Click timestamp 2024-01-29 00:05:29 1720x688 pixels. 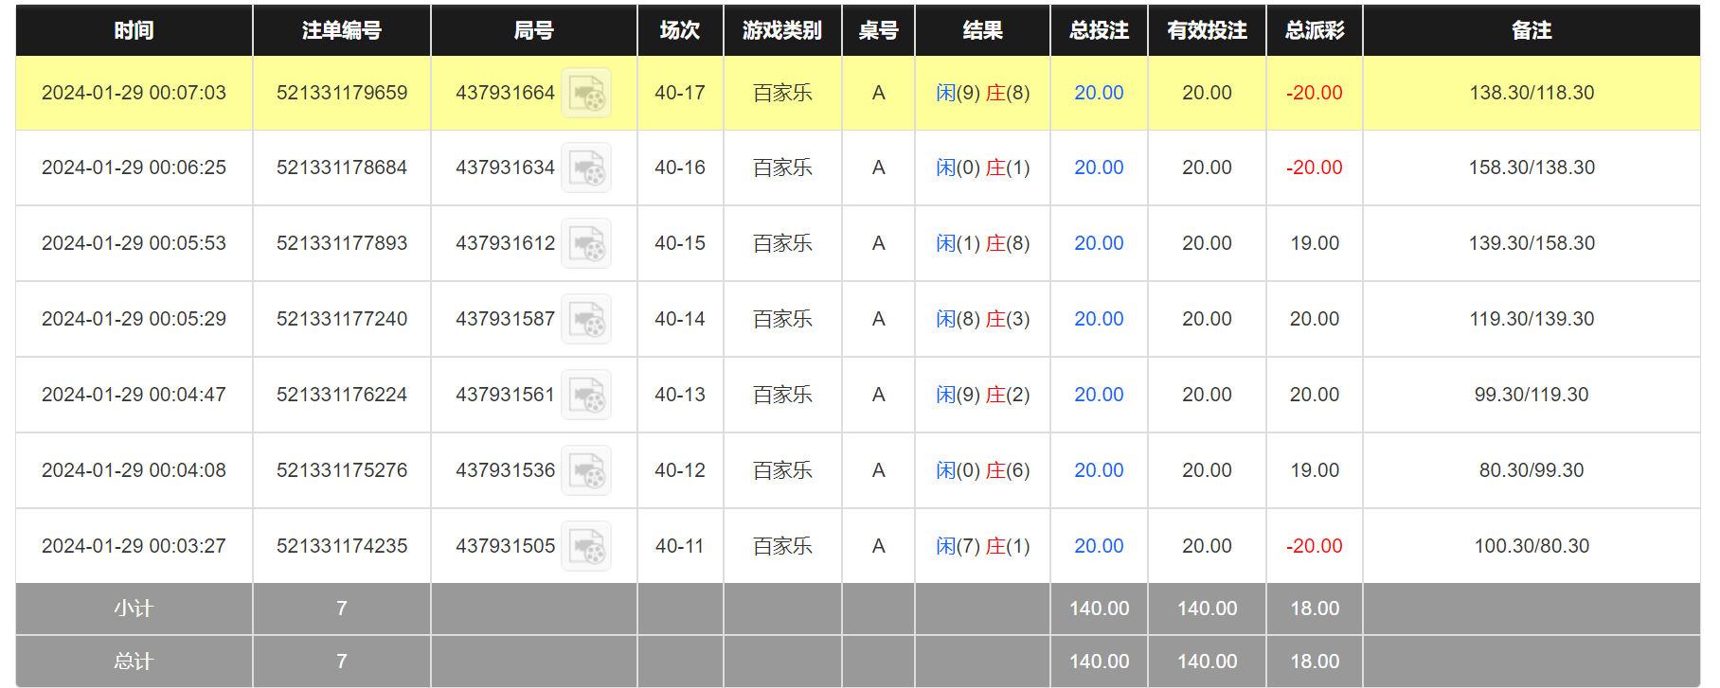pyautogui.click(x=134, y=319)
